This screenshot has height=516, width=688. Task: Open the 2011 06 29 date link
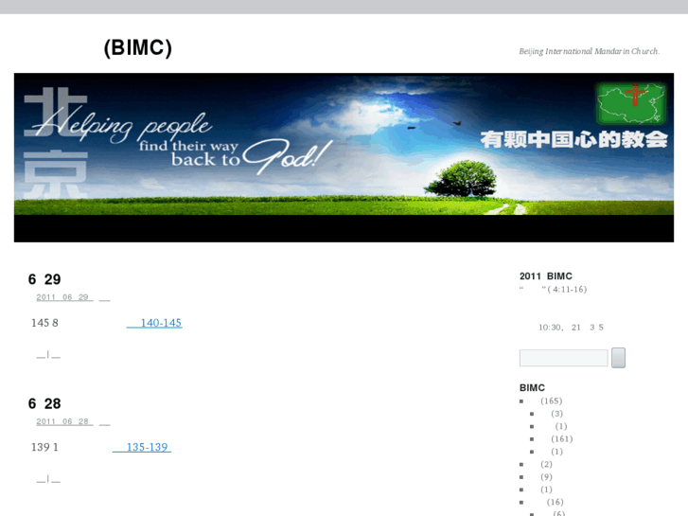click(x=64, y=297)
